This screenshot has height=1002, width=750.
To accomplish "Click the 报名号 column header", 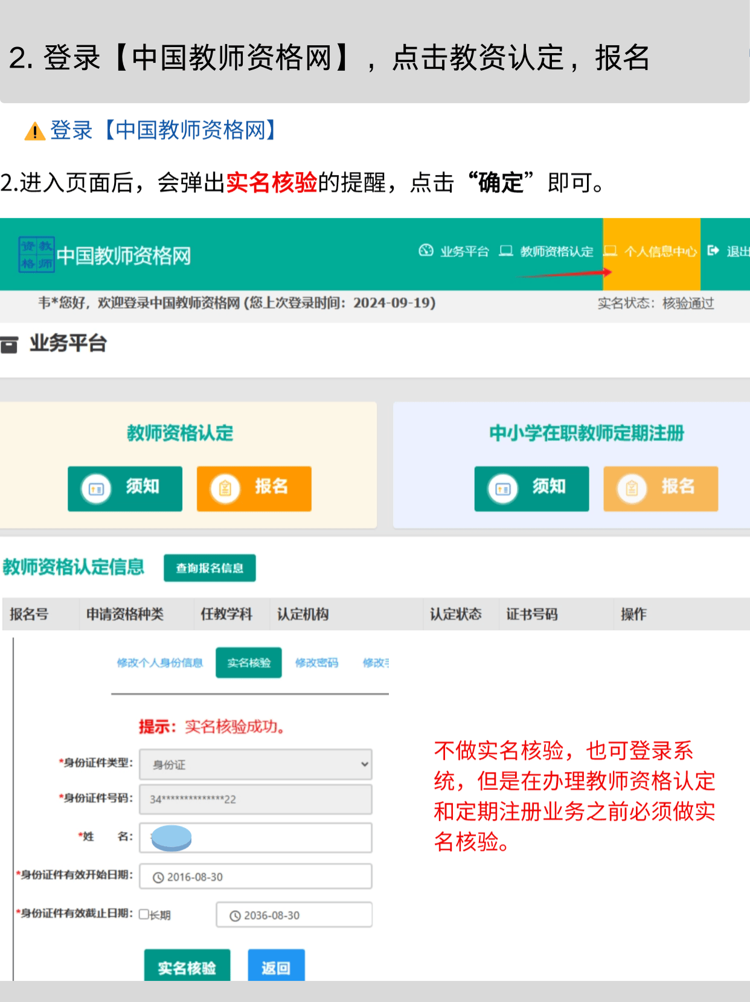I will point(29,614).
